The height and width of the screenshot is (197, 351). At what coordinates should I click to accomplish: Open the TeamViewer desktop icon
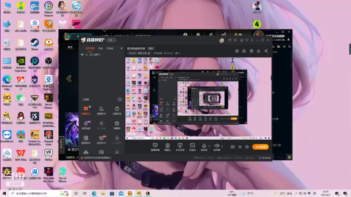pos(7,137)
